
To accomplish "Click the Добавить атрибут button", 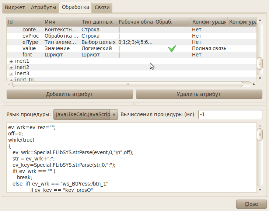I will 70,94.
